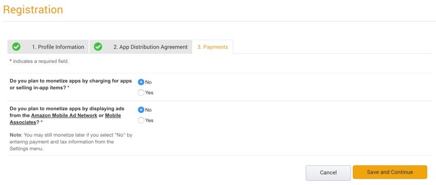The image size is (436, 185).
Task: Click the Registration page heading
Action: (33, 10)
